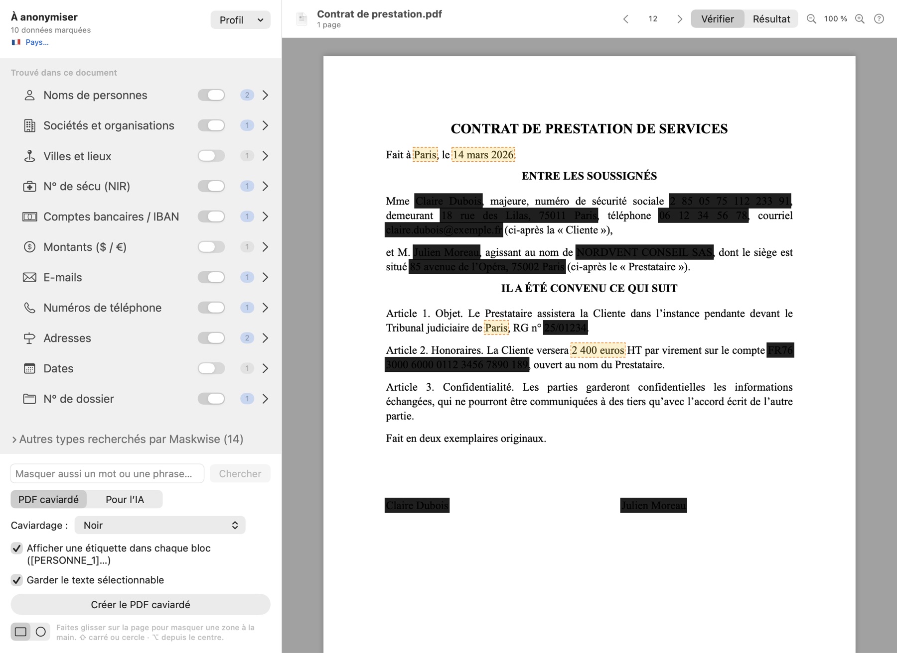The image size is (897, 653).
Task: Click the person icon beside Noms de personnes
Action: click(x=29, y=95)
